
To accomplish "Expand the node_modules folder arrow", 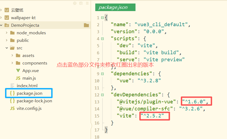I will [6, 33].
